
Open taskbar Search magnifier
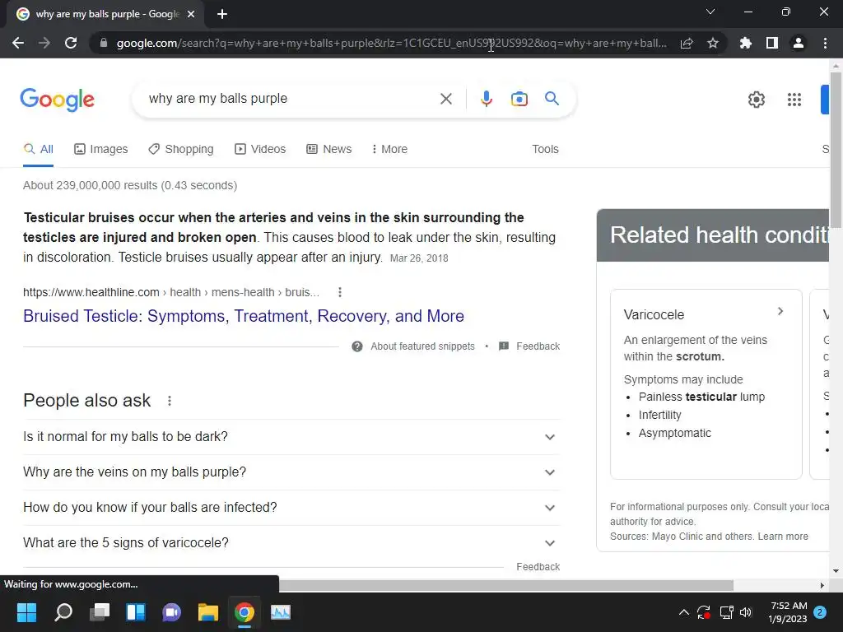click(63, 612)
